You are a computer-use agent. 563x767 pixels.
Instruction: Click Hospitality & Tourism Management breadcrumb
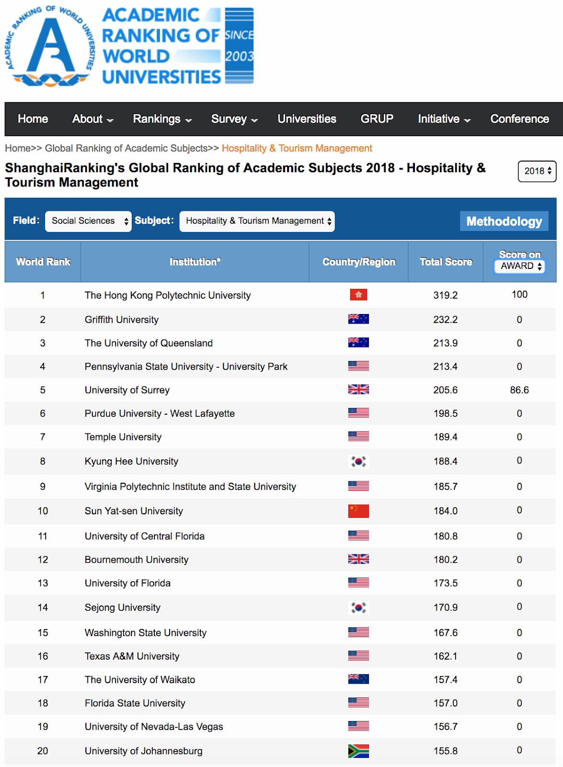297,149
